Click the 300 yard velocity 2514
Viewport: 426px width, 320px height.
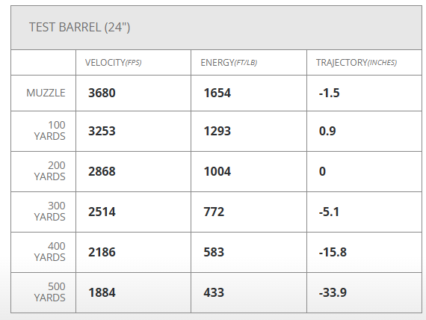pyautogui.click(x=102, y=212)
